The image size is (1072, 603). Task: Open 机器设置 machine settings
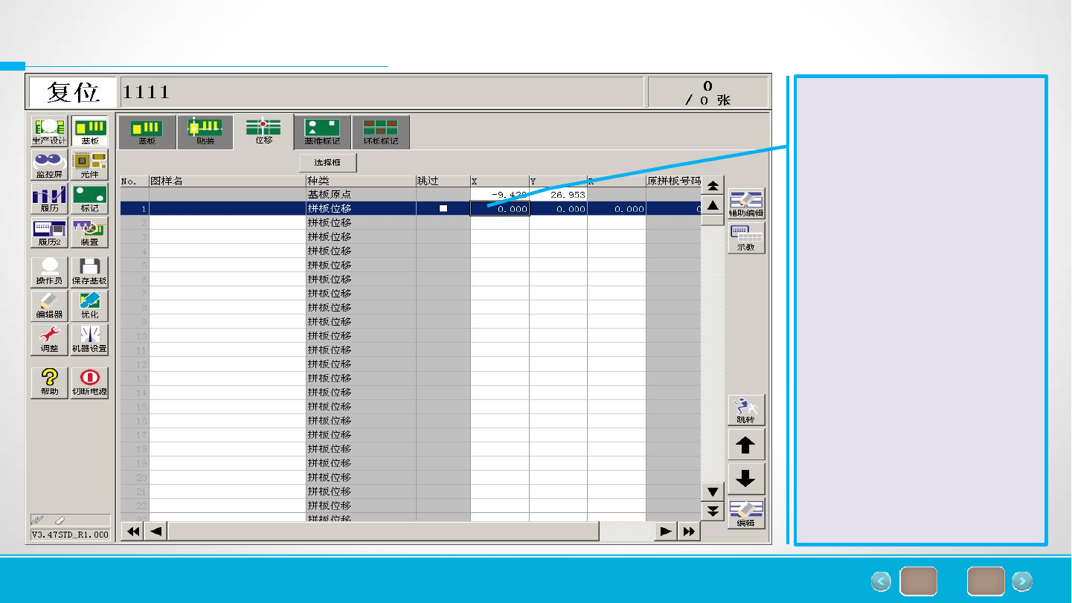tap(89, 340)
